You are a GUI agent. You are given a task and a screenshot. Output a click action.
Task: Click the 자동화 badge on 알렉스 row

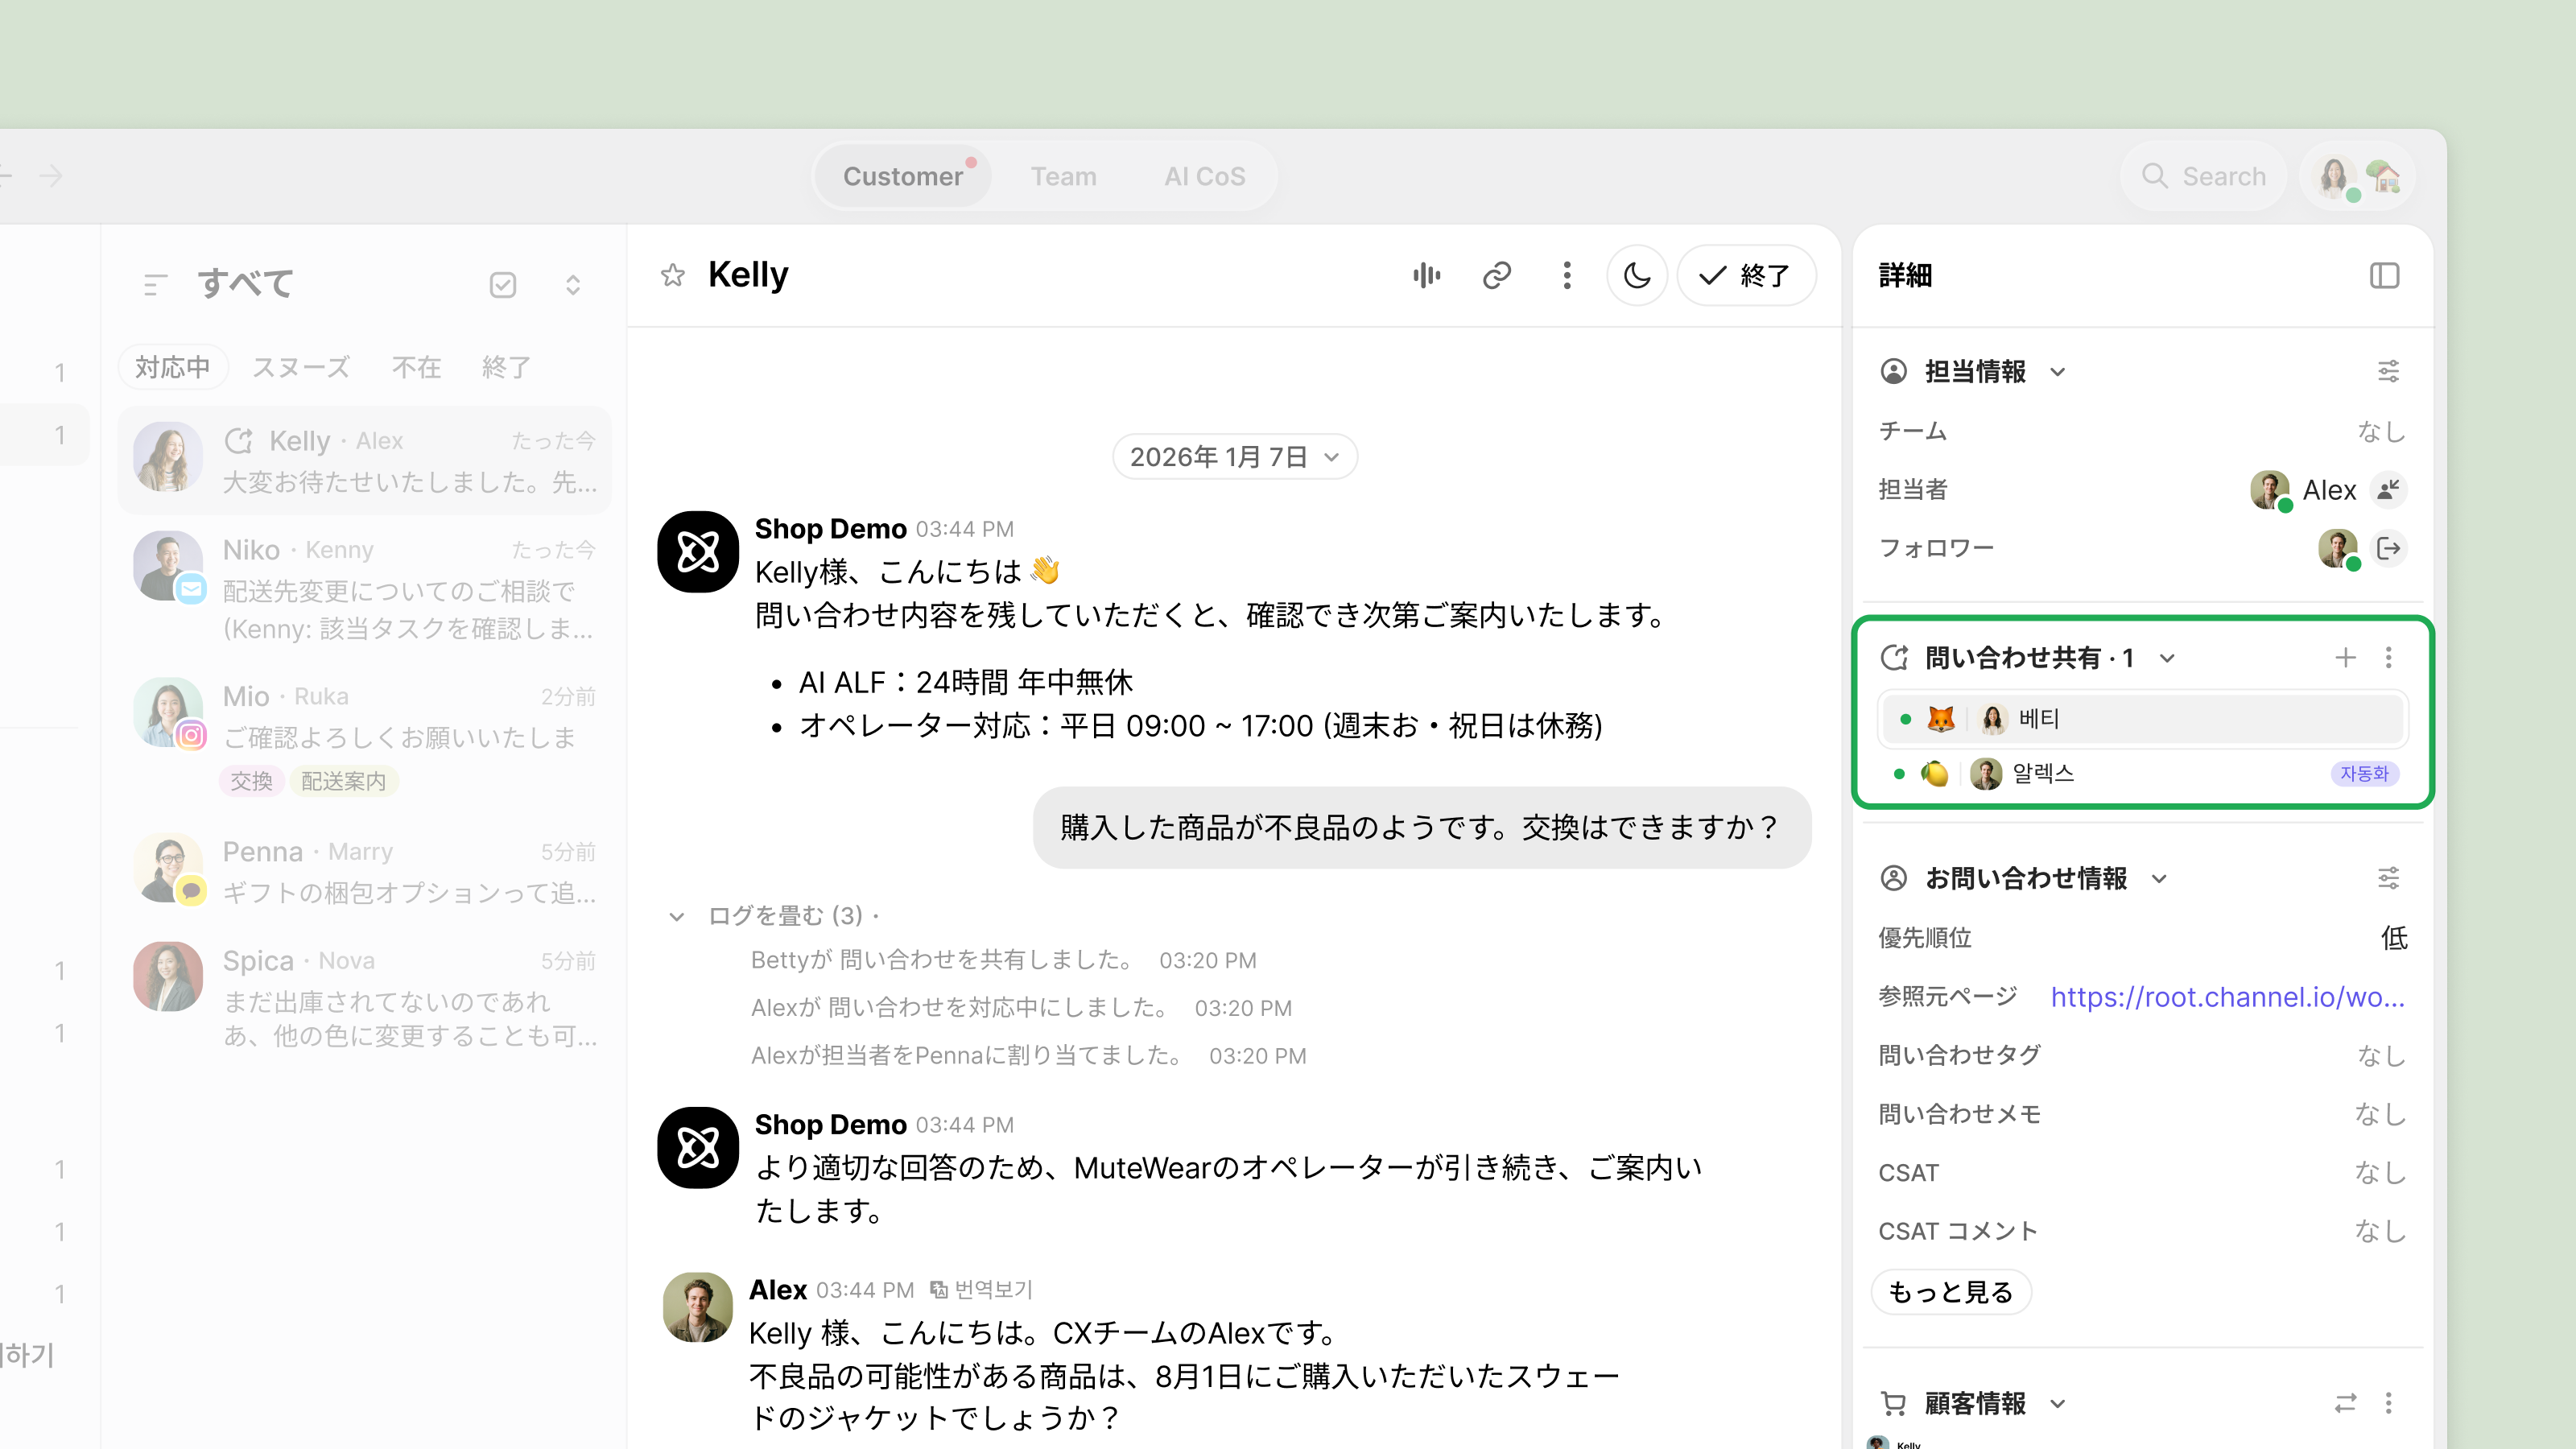coord(2364,773)
